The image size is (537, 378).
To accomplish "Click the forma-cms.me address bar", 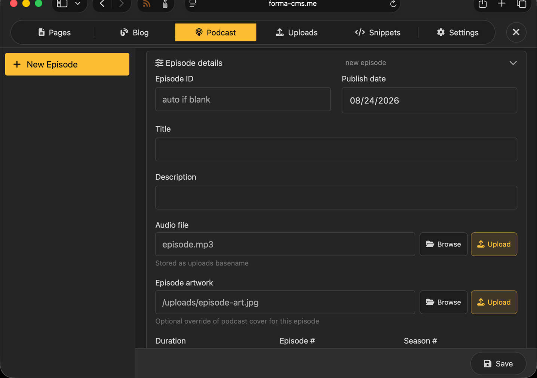I will pos(292,4).
